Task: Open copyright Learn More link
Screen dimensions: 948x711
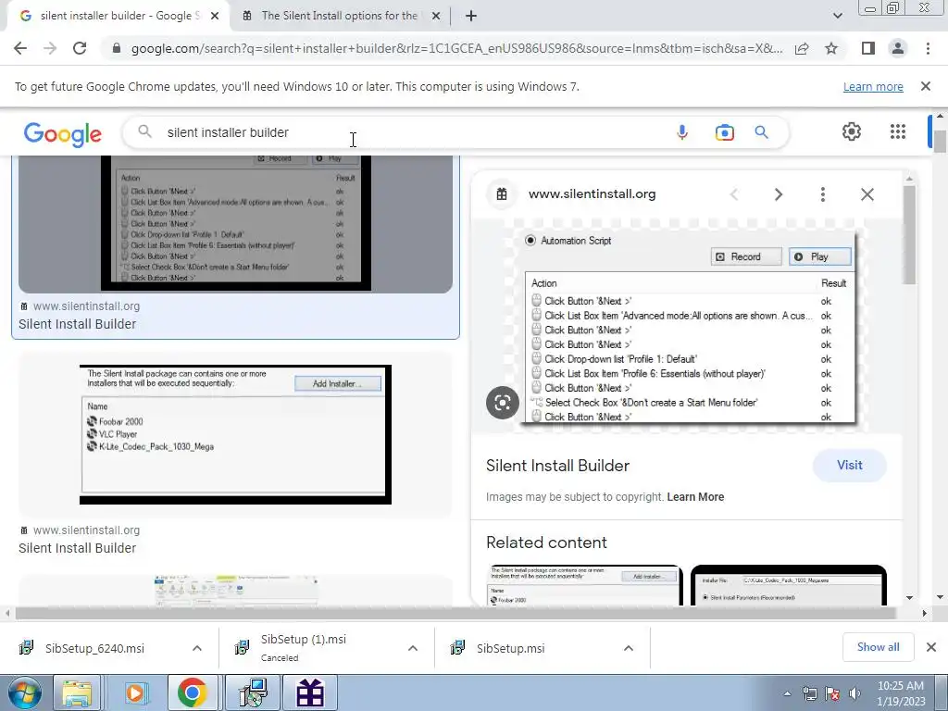Action: 695,497
